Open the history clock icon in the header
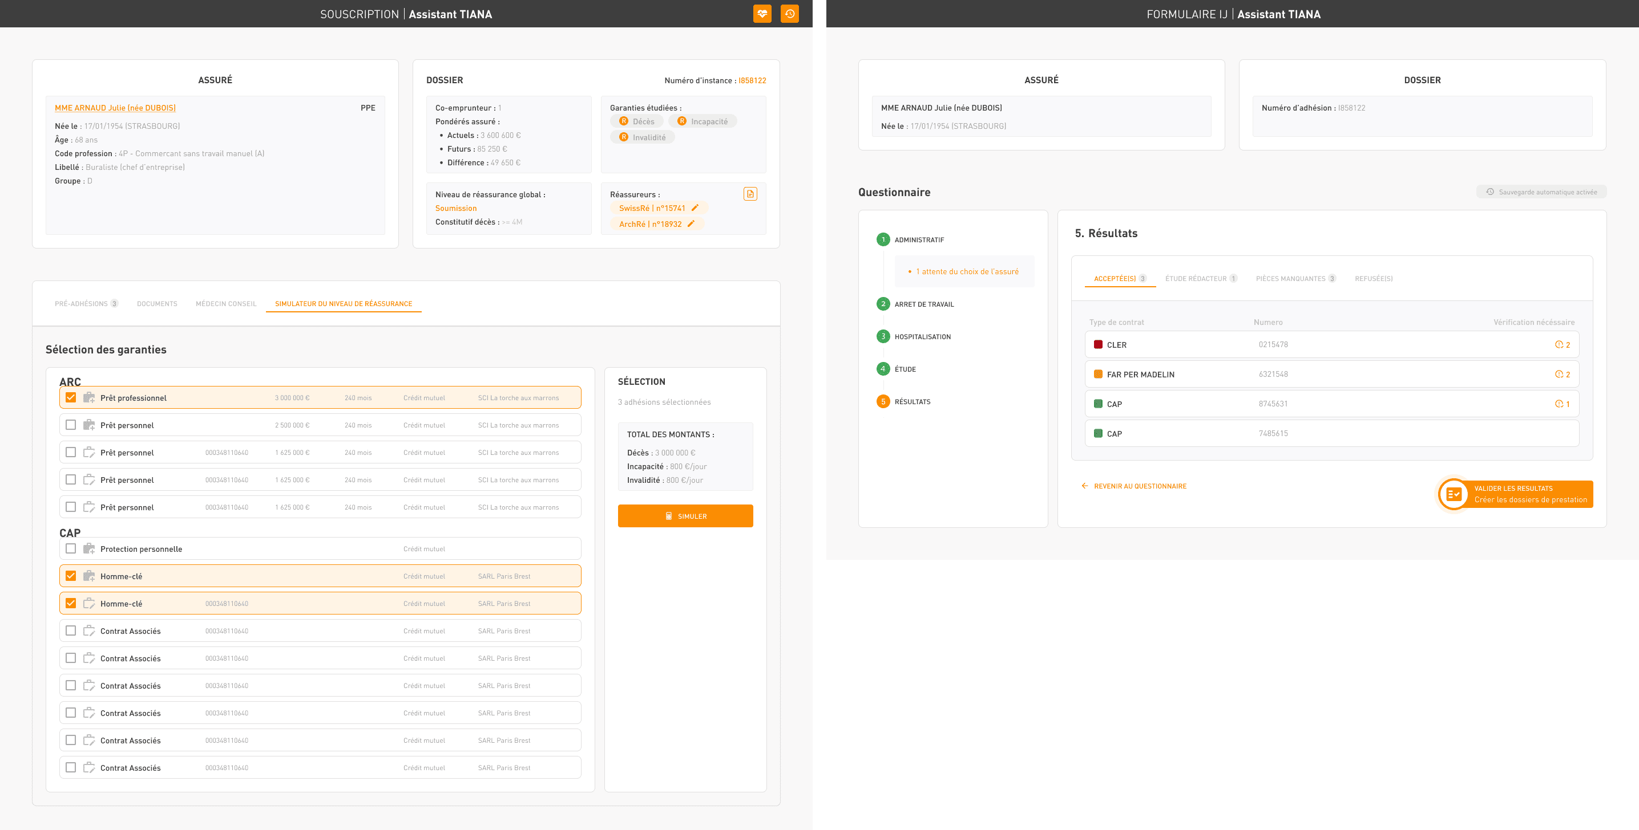The image size is (1639, 830). pyautogui.click(x=789, y=14)
